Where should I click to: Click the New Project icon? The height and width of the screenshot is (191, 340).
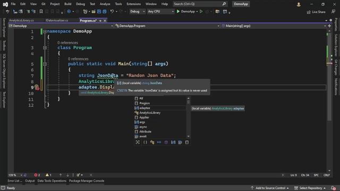[85, 11]
